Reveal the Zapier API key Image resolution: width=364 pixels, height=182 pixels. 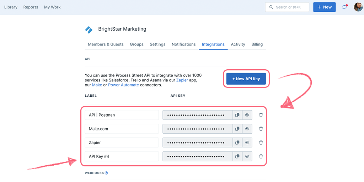click(x=247, y=143)
